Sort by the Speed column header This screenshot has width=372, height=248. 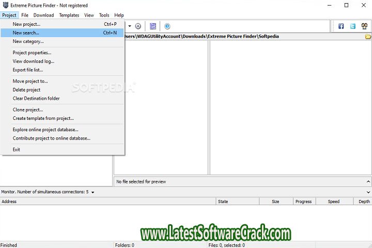click(x=334, y=202)
